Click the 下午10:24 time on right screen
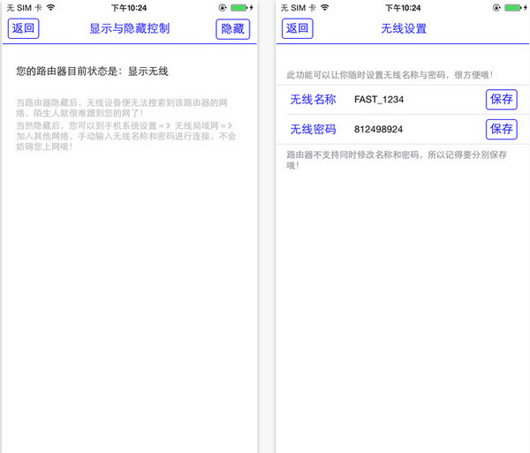 404,8
